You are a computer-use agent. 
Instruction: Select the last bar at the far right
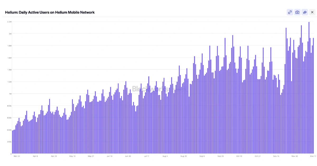pyautogui.click(x=313, y=95)
